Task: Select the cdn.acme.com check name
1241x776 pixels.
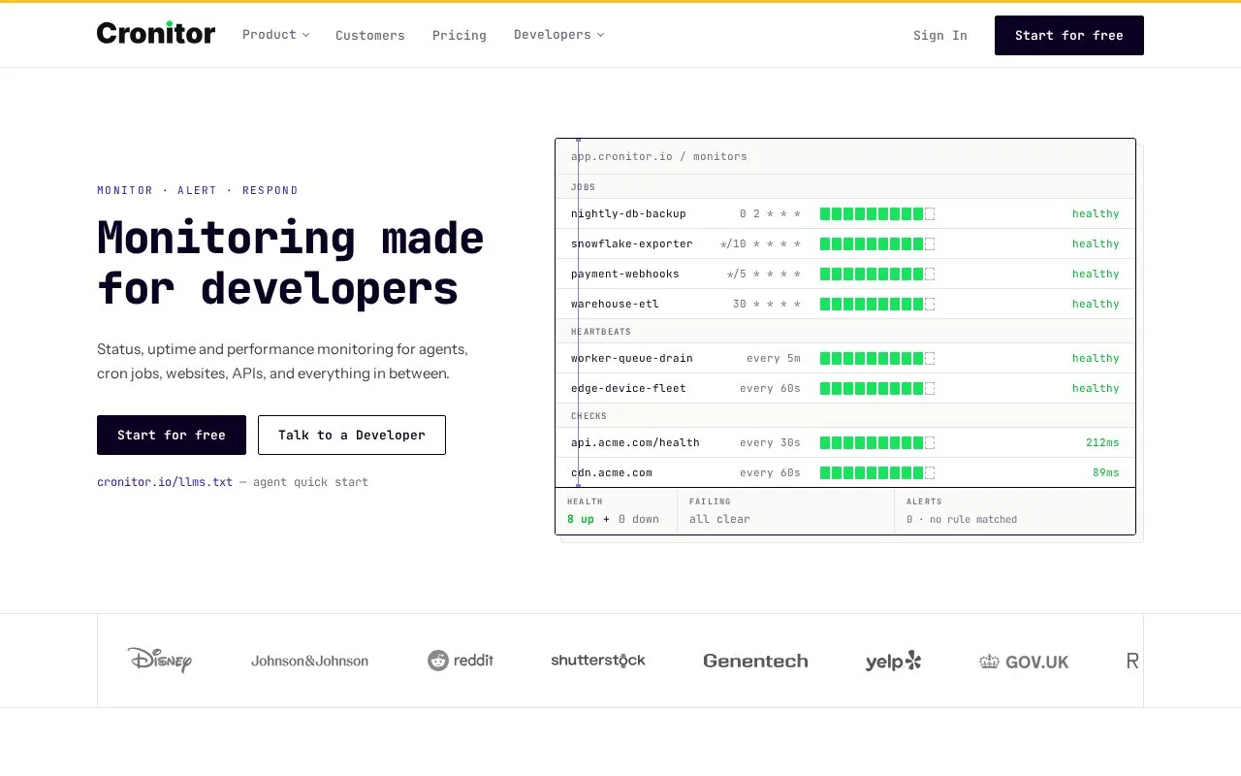Action: click(612, 473)
